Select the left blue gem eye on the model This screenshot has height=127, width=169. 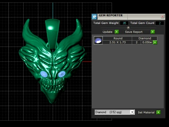click(x=44, y=74)
